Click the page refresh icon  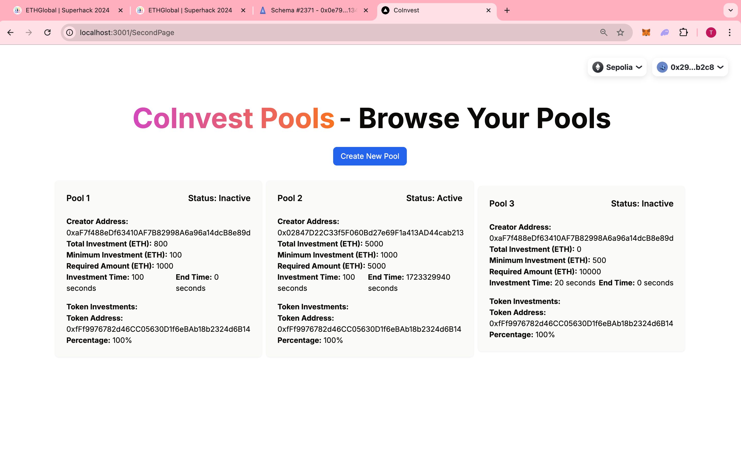[x=47, y=32]
